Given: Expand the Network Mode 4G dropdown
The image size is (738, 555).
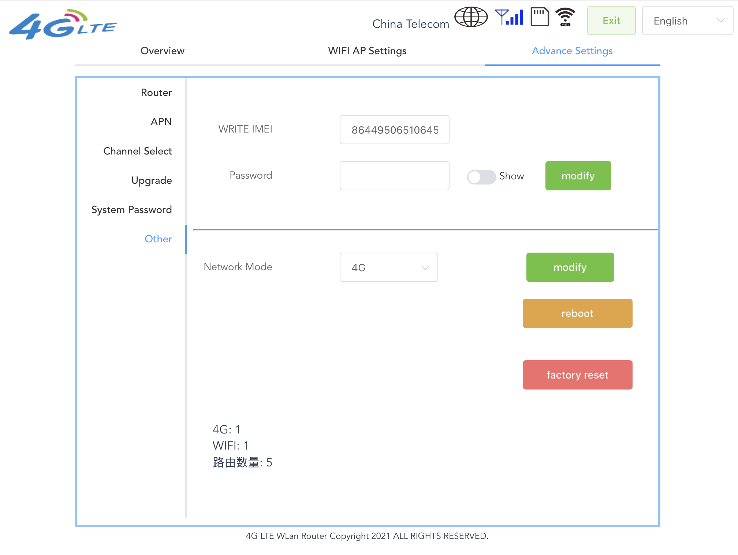Looking at the screenshot, I should [x=389, y=268].
